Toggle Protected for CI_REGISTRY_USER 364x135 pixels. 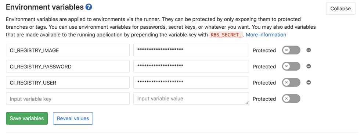point(291,82)
